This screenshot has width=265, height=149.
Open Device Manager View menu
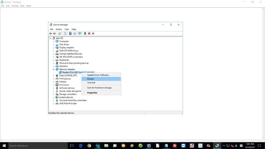pos(67,29)
